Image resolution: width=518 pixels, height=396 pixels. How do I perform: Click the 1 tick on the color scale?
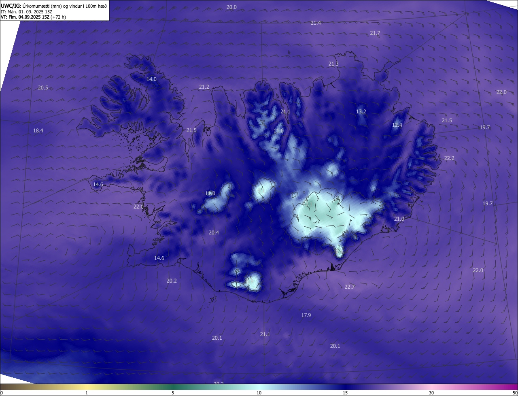pos(87,393)
